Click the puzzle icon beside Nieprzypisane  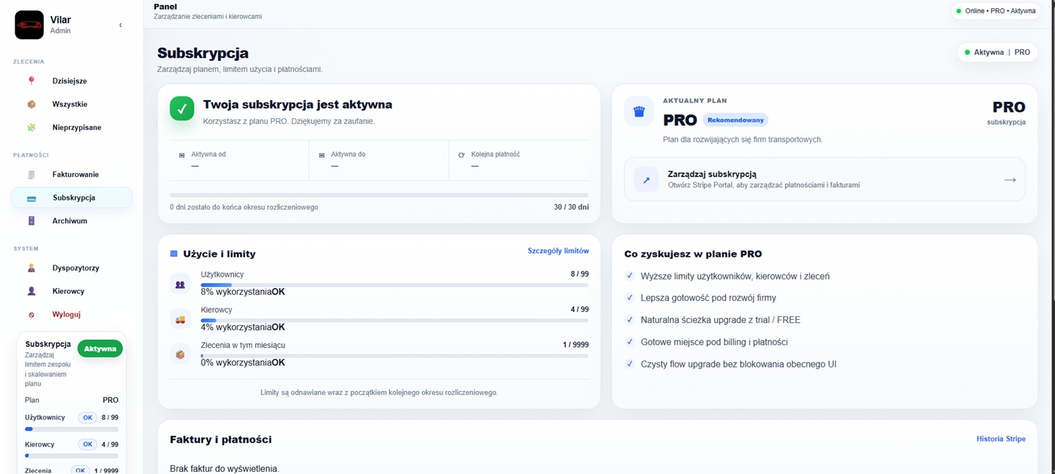click(31, 127)
